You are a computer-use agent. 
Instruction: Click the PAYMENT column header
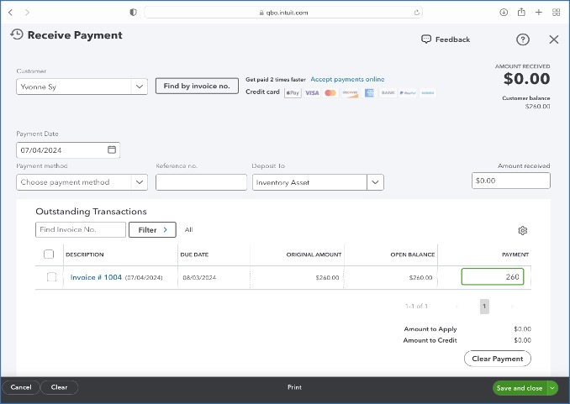coord(515,254)
